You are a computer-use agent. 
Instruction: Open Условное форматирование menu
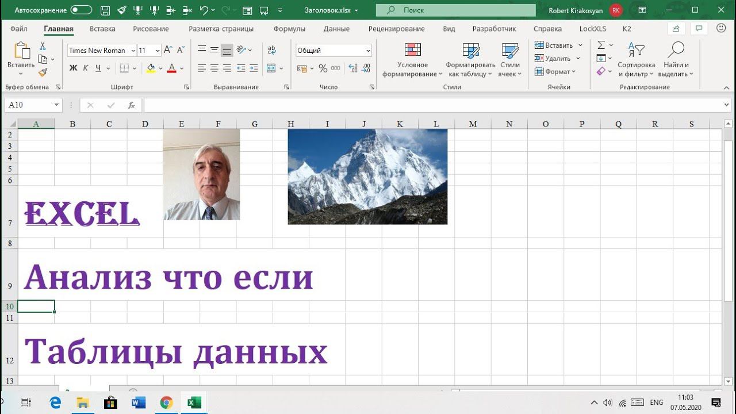coord(412,60)
